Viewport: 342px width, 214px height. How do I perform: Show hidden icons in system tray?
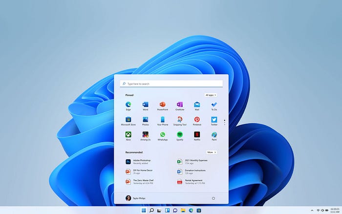point(312,210)
